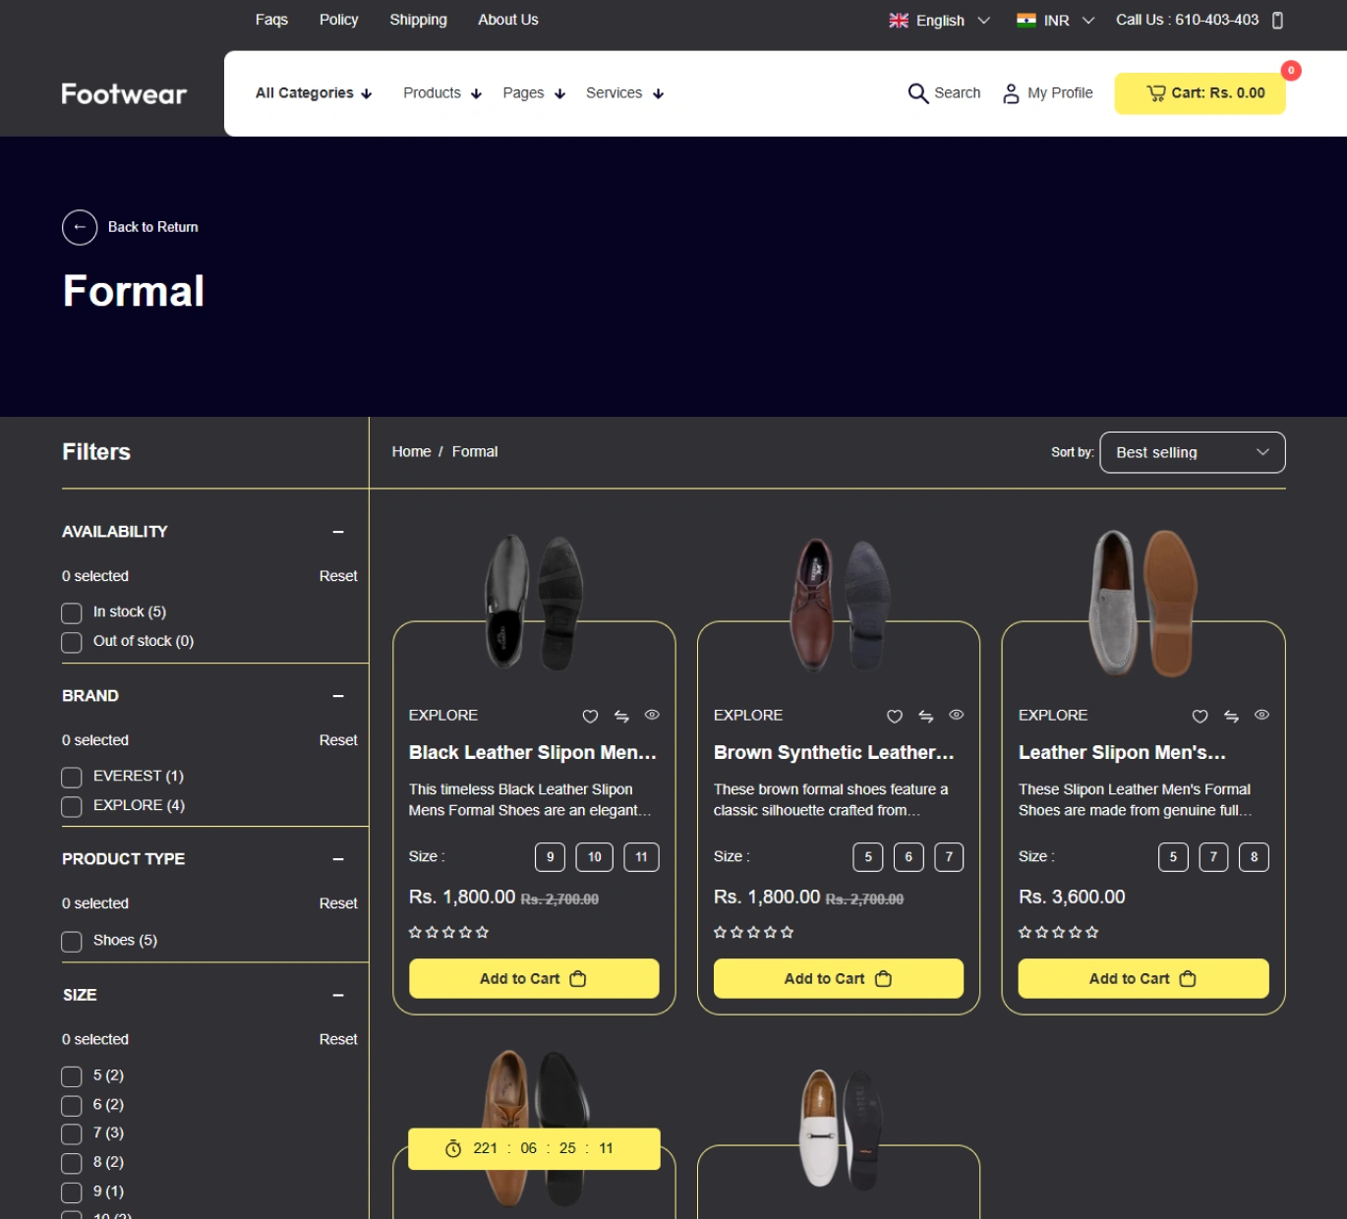This screenshot has height=1219, width=1347.
Task: Compare Leather Slipon Men's using arrows icon
Action: [x=1231, y=717]
